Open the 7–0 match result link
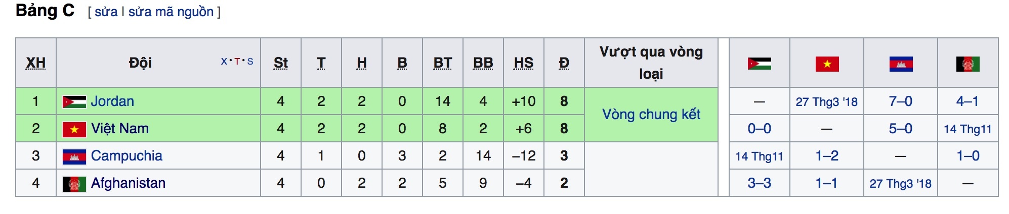Image resolution: width=1009 pixels, height=214 pixels. 901,101
